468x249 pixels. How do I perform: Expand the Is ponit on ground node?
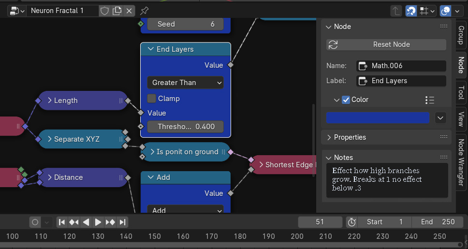[152, 152]
